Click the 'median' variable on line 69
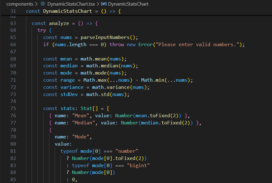 [69, 66]
